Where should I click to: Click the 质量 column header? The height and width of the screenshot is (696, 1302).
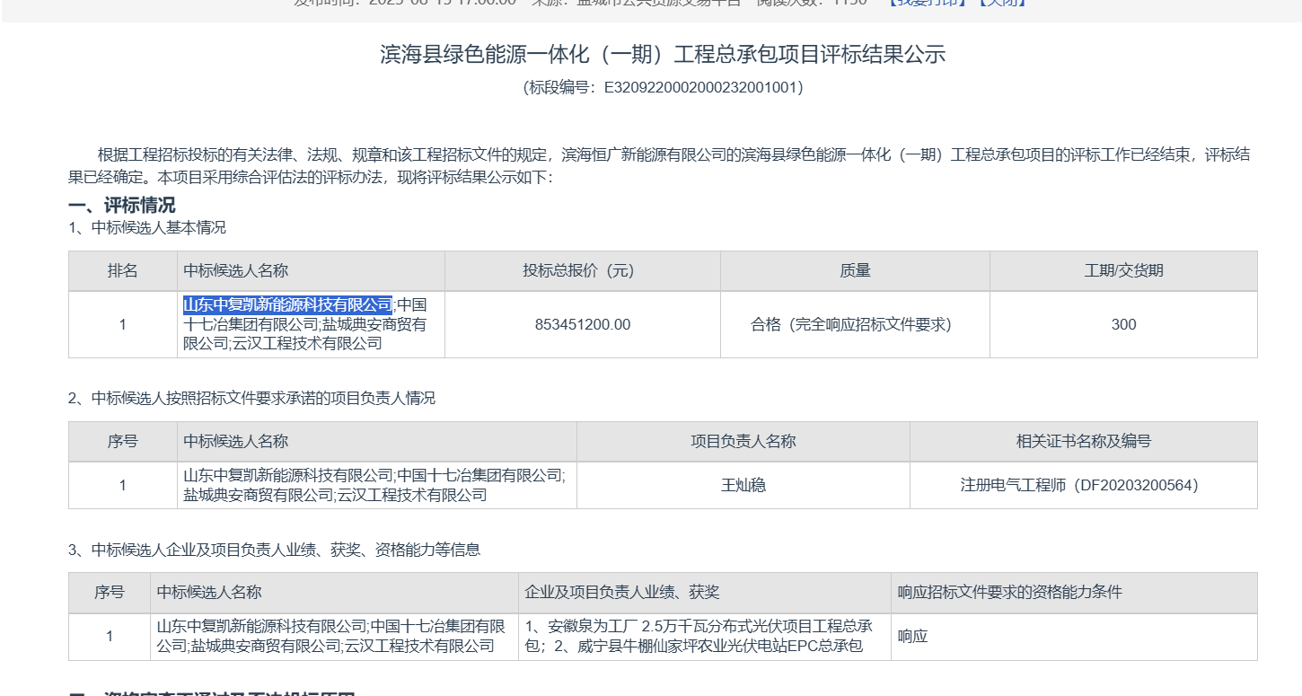(x=855, y=271)
